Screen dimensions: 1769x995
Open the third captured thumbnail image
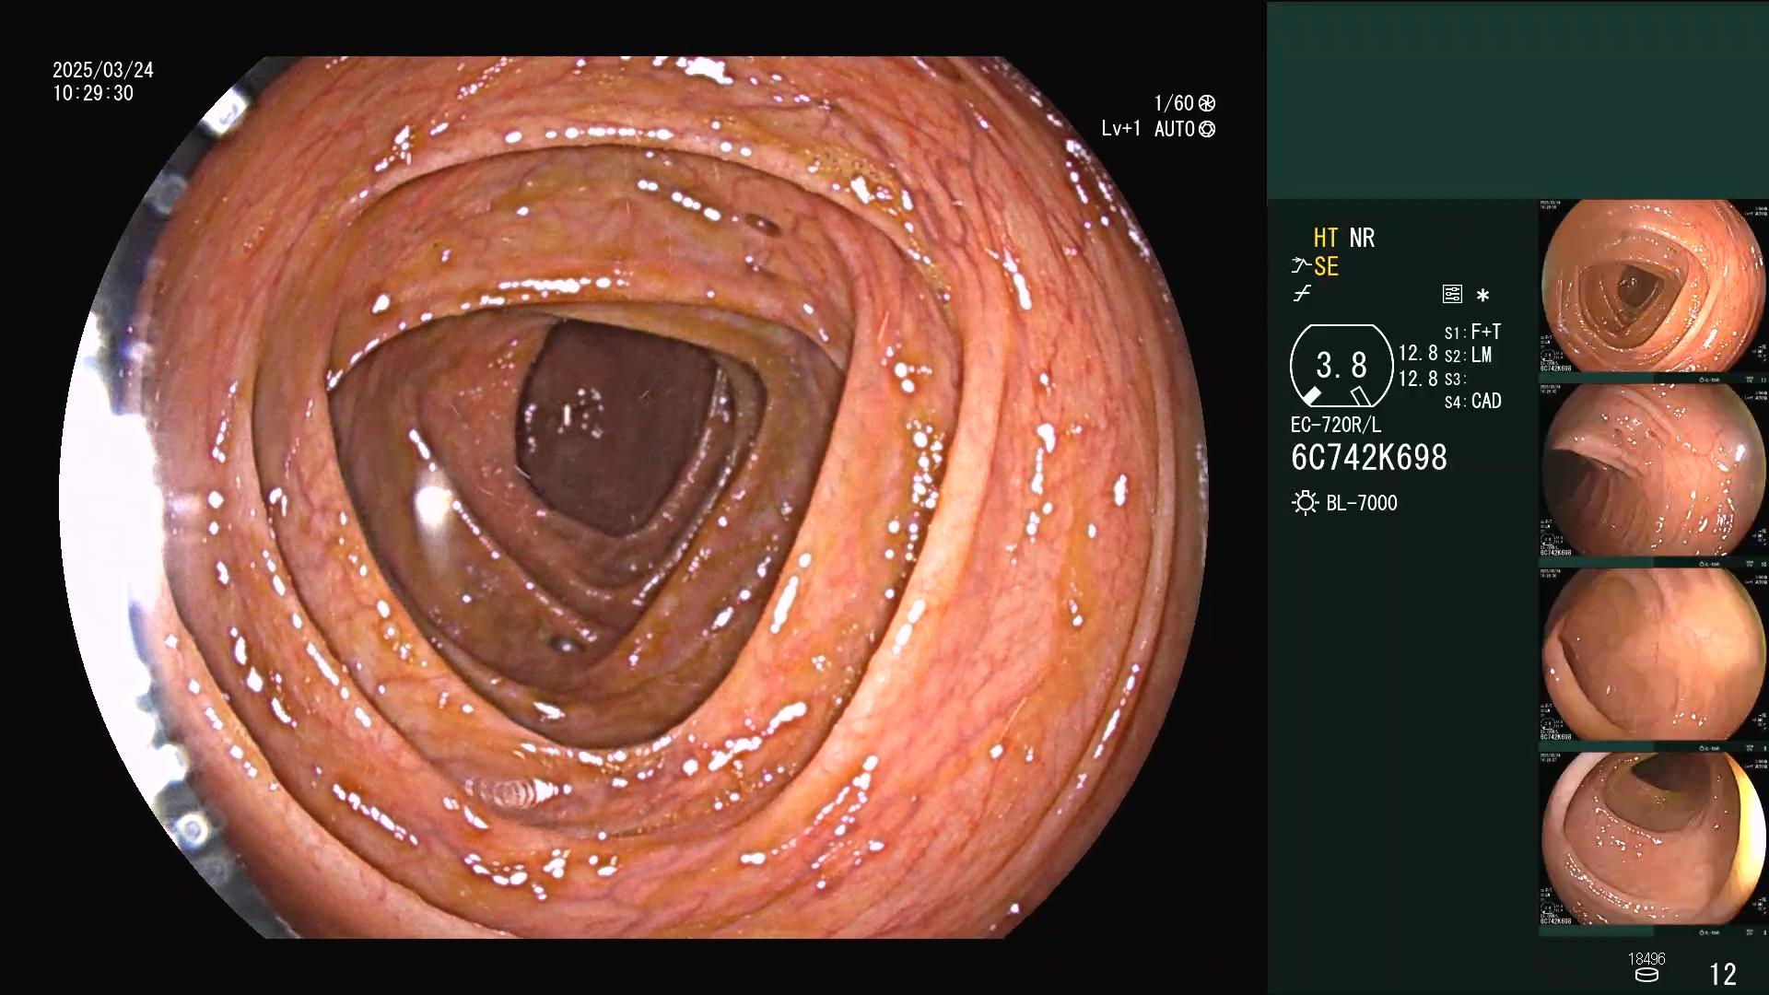[x=1654, y=655]
